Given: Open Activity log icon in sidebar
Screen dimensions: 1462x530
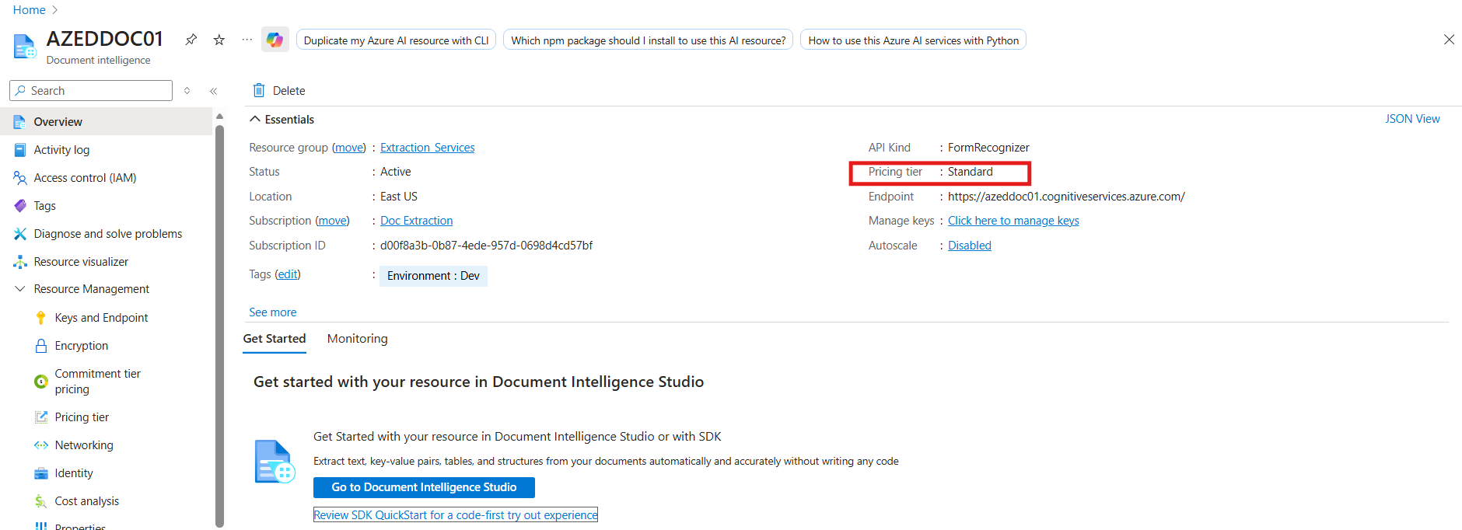Looking at the screenshot, I should pos(19,150).
